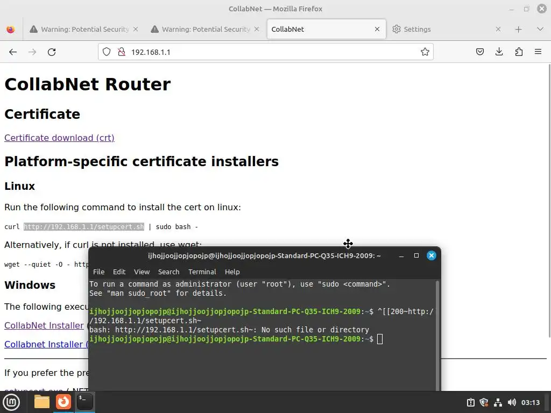The image size is (551, 413).
Task: Click the 03:13 clock in the panel
Action: tap(530, 402)
